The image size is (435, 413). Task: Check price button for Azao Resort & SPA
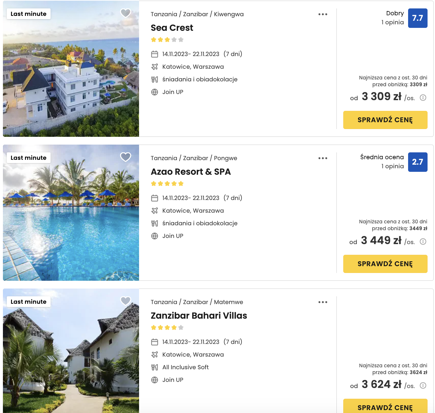(x=385, y=264)
